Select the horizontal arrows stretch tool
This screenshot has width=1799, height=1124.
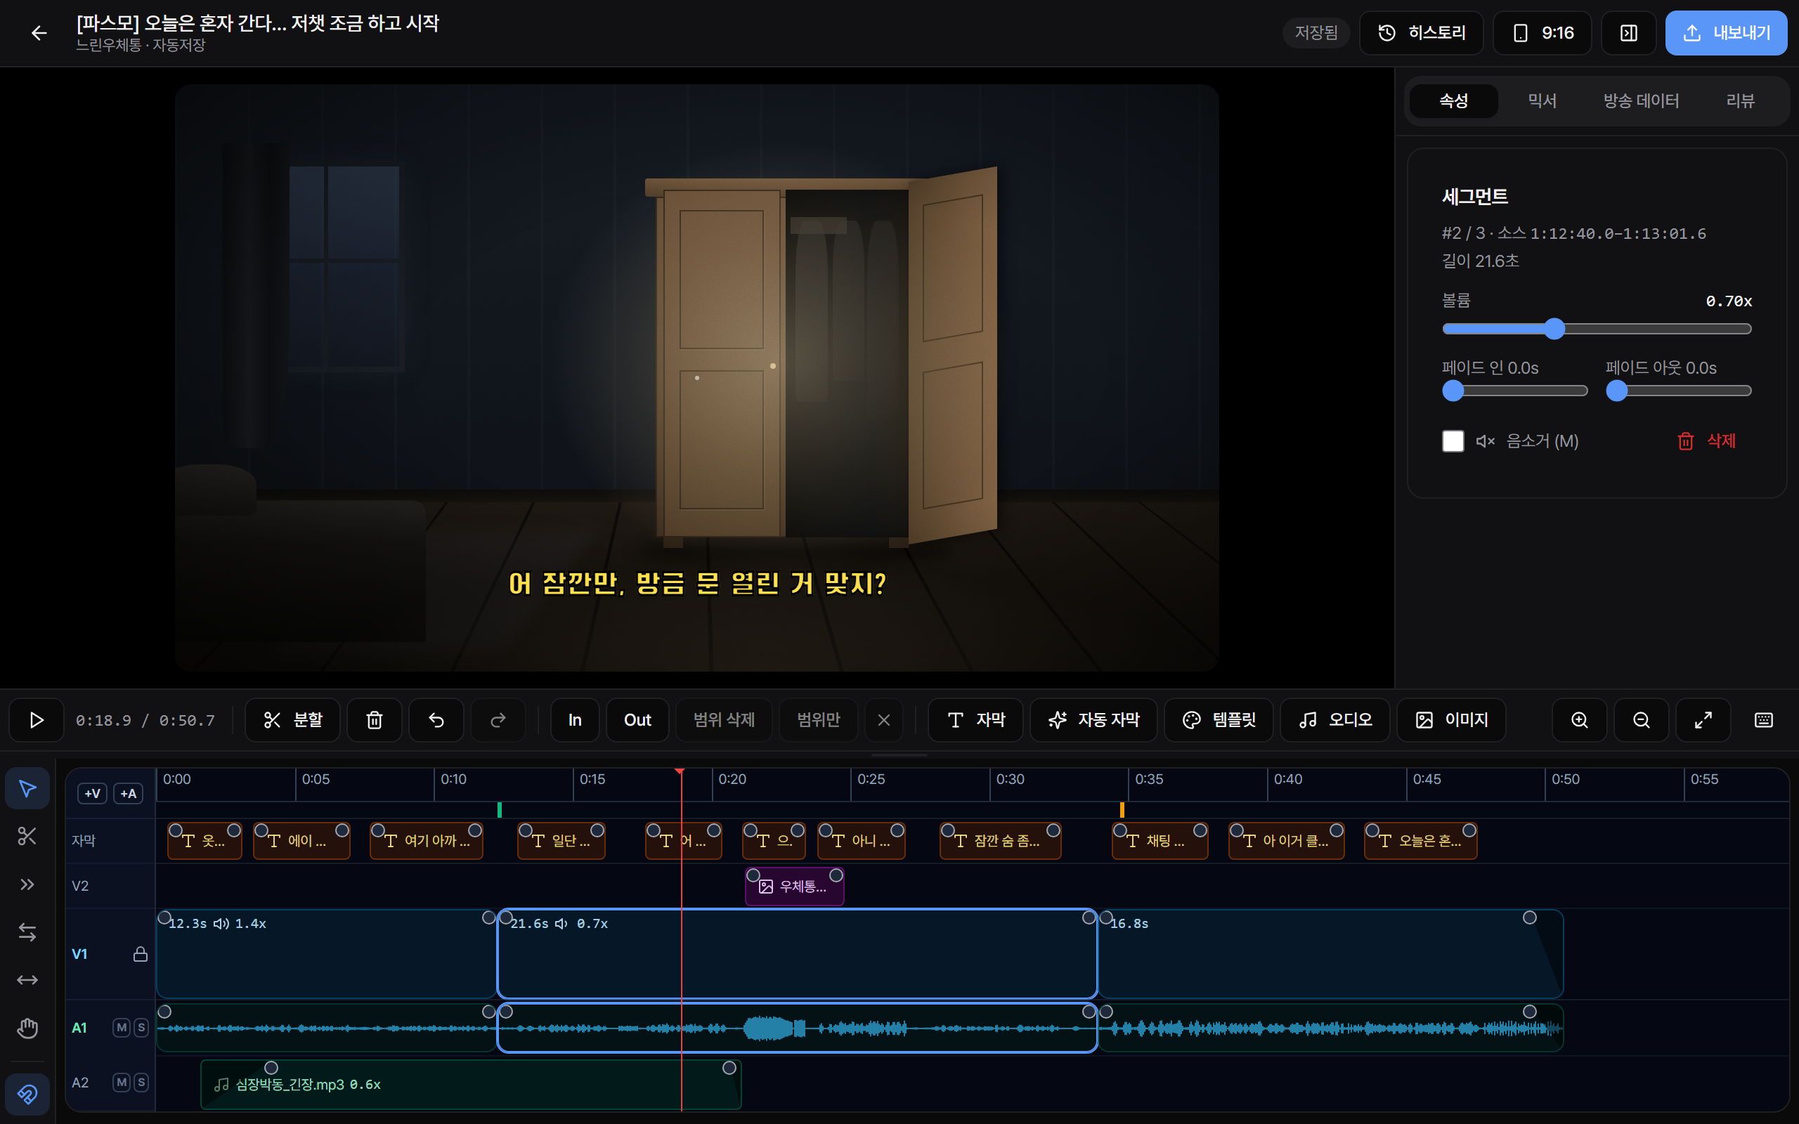tap(27, 980)
